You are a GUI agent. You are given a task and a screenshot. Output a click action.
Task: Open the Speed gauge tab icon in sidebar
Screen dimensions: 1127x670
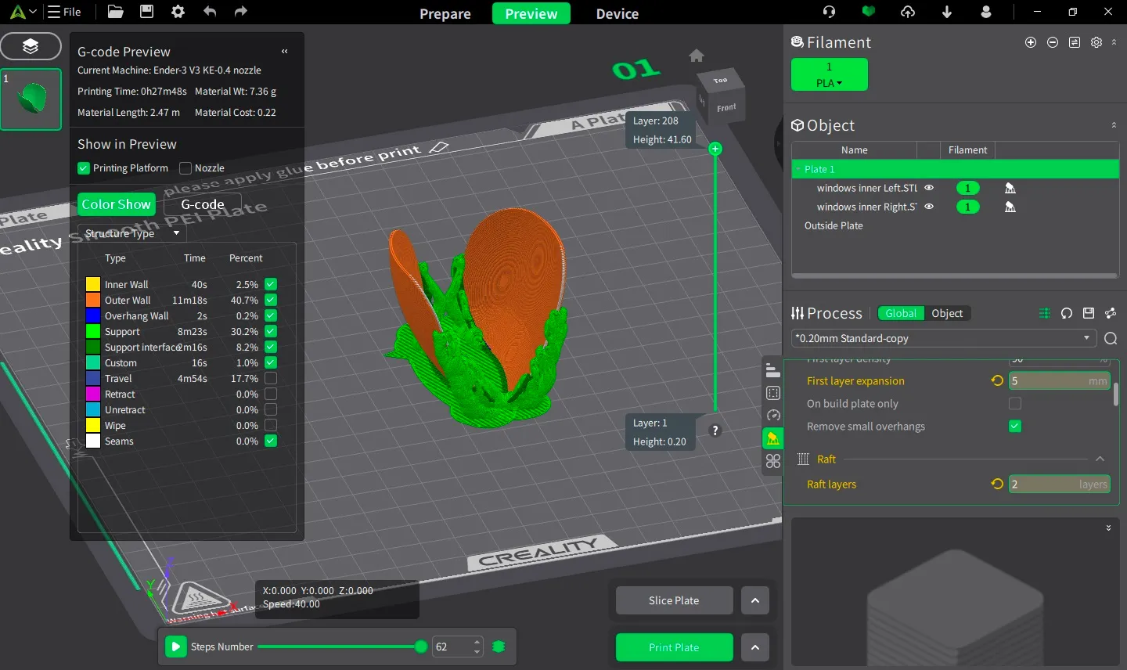pyautogui.click(x=773, y=416)
